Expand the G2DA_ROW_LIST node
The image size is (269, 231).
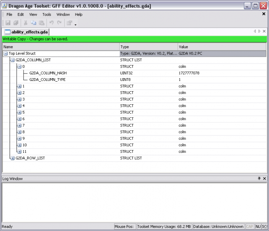[12, 158]
